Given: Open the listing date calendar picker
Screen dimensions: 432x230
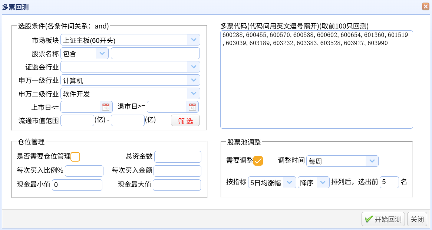Looking at the screenshot, I should (x=106, y=107).
